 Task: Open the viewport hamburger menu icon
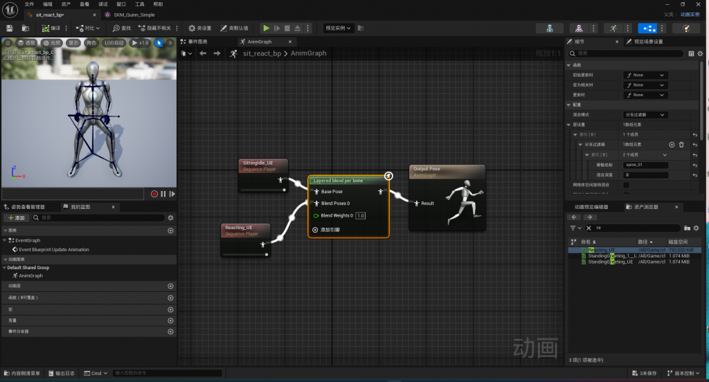click(8, 43)
